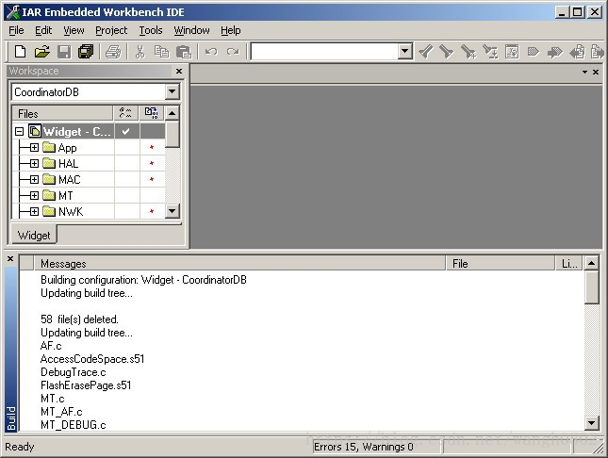Open the View menu
Image resolution: width=608 pixels, height=458 pixels.
point(74,30)
